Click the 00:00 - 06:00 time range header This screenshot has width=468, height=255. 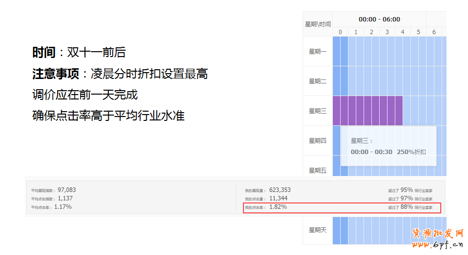(x=379, y=20)
